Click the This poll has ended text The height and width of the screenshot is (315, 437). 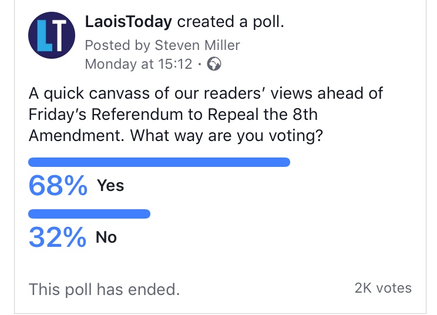pyautogui.click(x=104, y=289)
